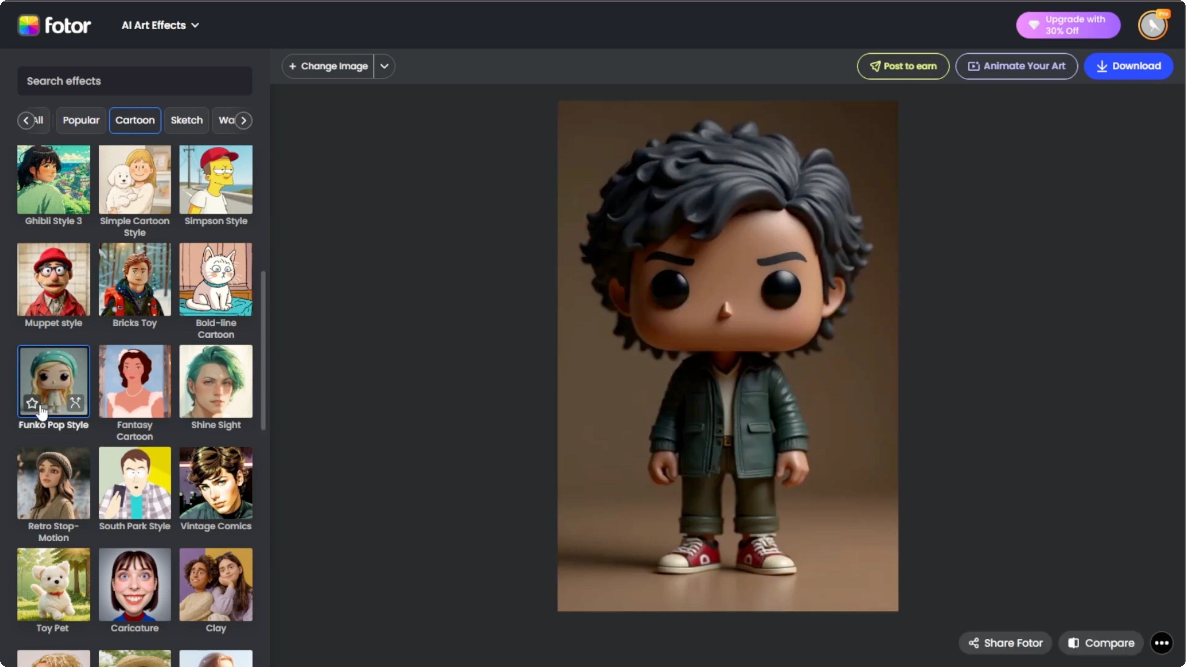The height and width of the screenshot is (667, 1186).
Task: Open the three-dots more options menu
Action: [1161, 643]
